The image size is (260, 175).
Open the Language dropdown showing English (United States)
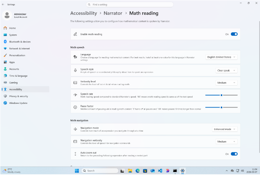[221, 57]
